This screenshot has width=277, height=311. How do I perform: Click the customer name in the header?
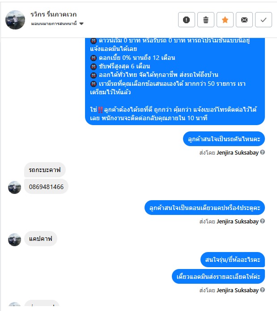[x=53, y=14]
